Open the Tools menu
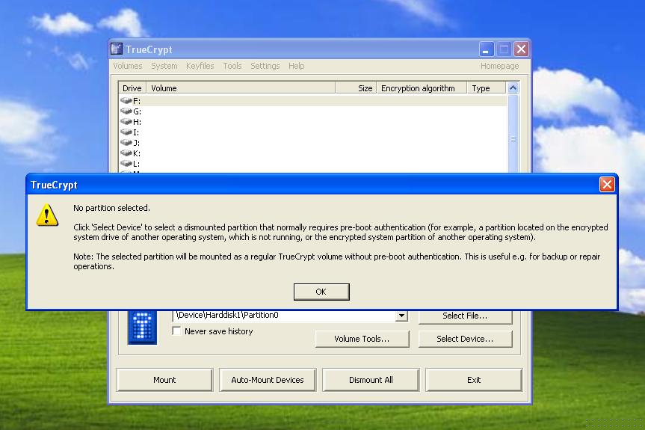This screenshot has height=430, width=645. click(232, 66)
